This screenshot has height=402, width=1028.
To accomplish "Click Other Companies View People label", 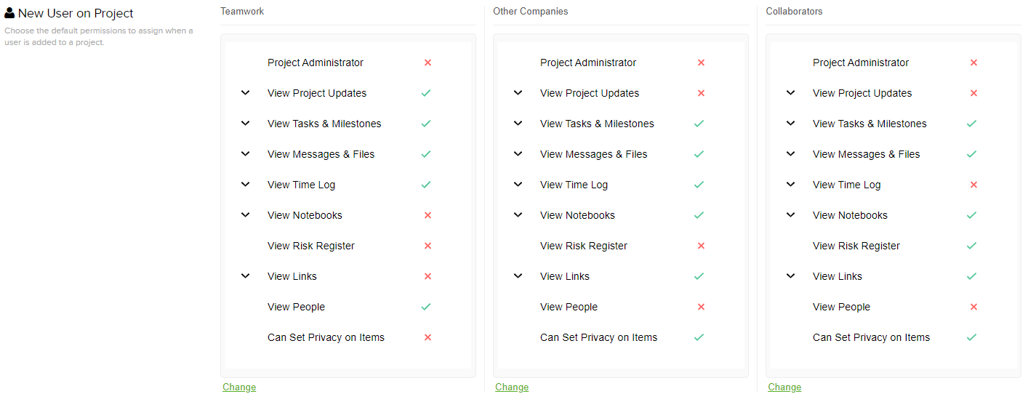I will click(569, 307).
